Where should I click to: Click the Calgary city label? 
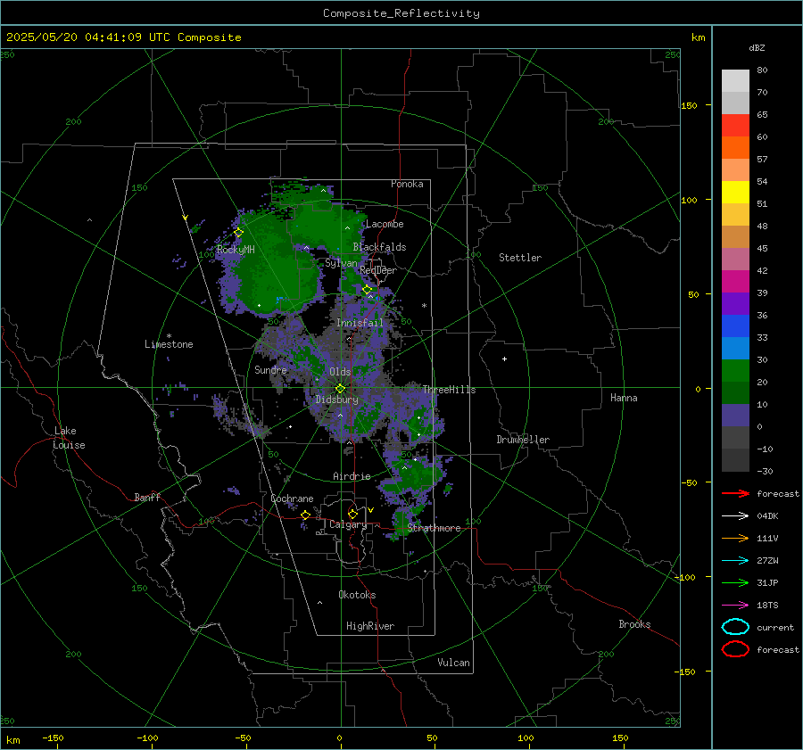click(x=348, y=524)
